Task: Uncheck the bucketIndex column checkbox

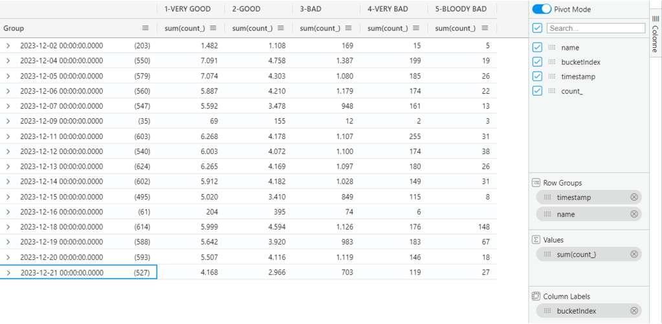Action: (x=536, y=62)
